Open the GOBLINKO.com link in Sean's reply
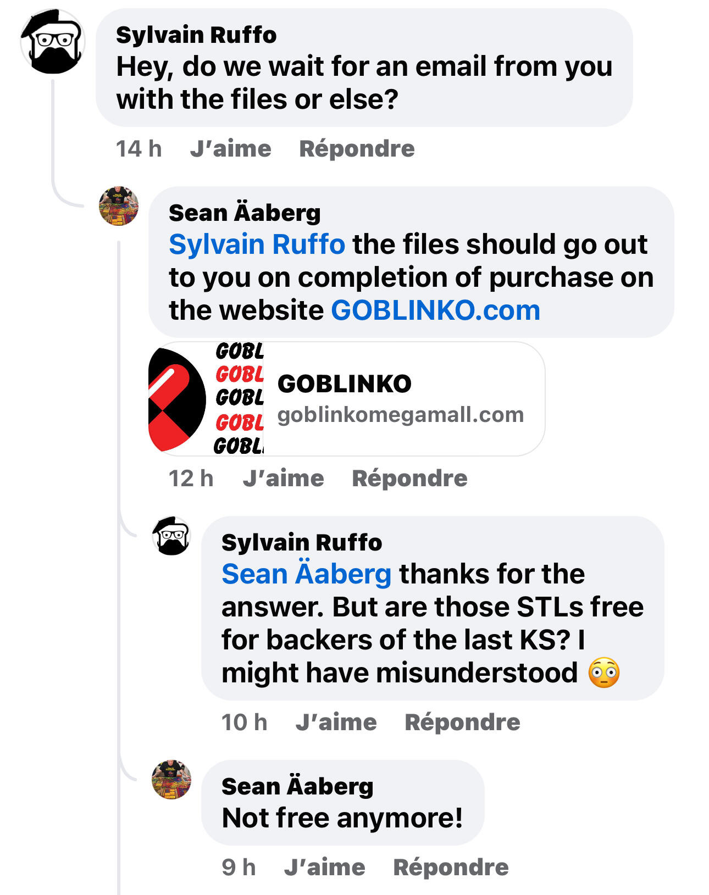The height and width of the screenshot is (895, 709). [436, 310]
